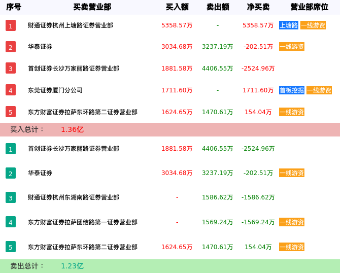Click 一线游资 tag in sell-list 华泰证券 row

tap(292, 173)
